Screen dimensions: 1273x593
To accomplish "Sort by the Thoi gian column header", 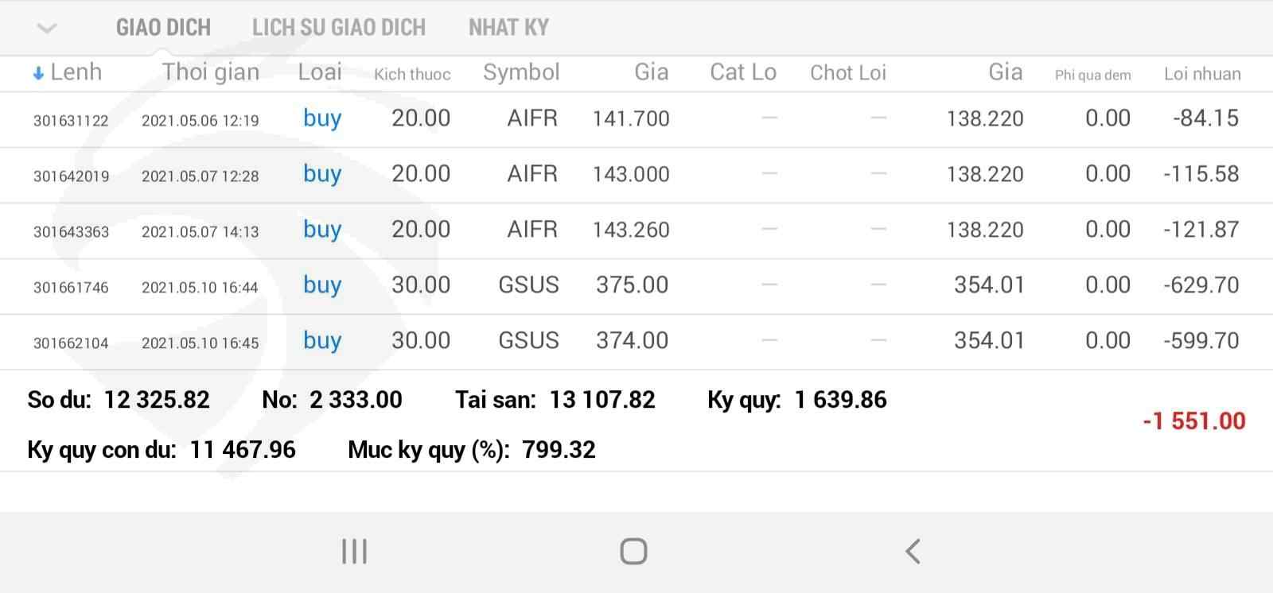I will tap(211, 72).
